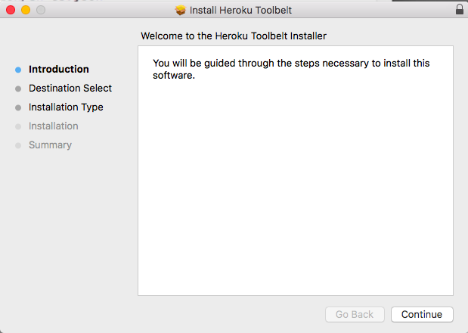Select the Destination Select step
This screenshot has width=468, height=333.
[x=70, y=89]
